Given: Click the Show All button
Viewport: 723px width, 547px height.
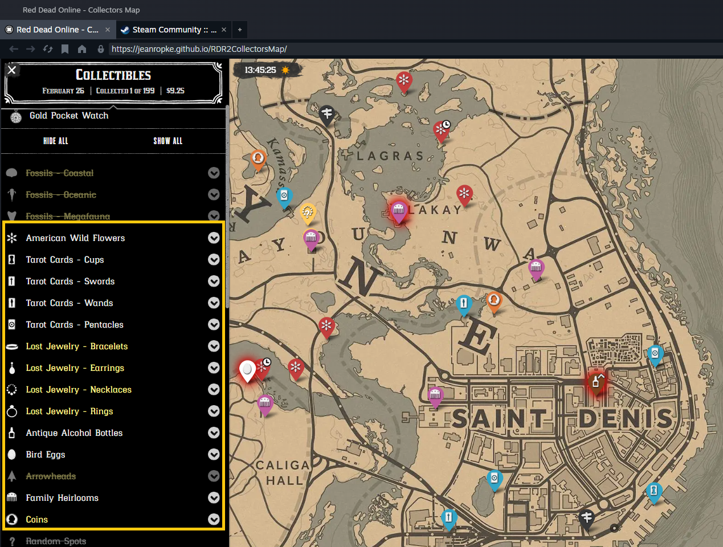Looking at the screenshot, I should click(168, 141).
